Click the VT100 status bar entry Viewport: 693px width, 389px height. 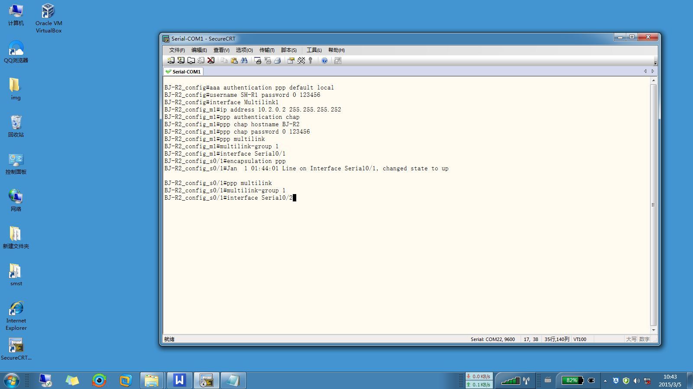coord(580,339)
